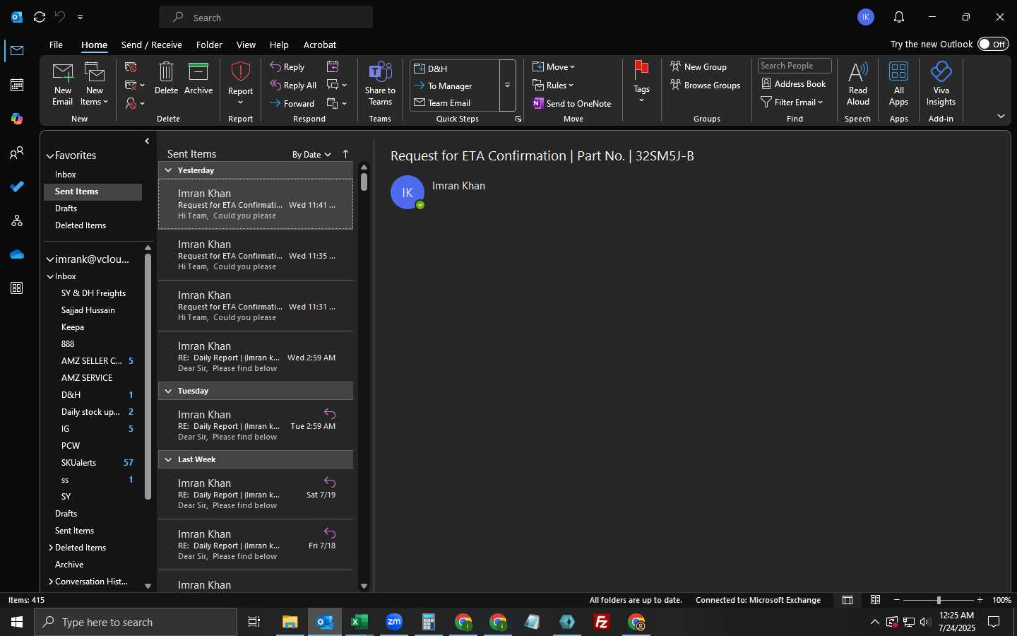Collapse the Yesterday group

[168, 170]
